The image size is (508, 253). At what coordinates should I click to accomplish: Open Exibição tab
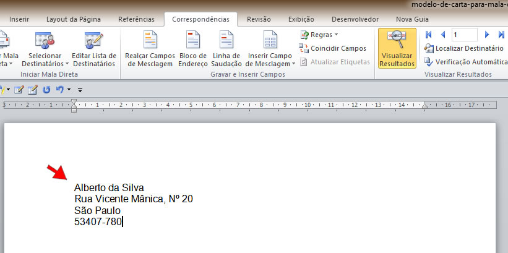301,19
